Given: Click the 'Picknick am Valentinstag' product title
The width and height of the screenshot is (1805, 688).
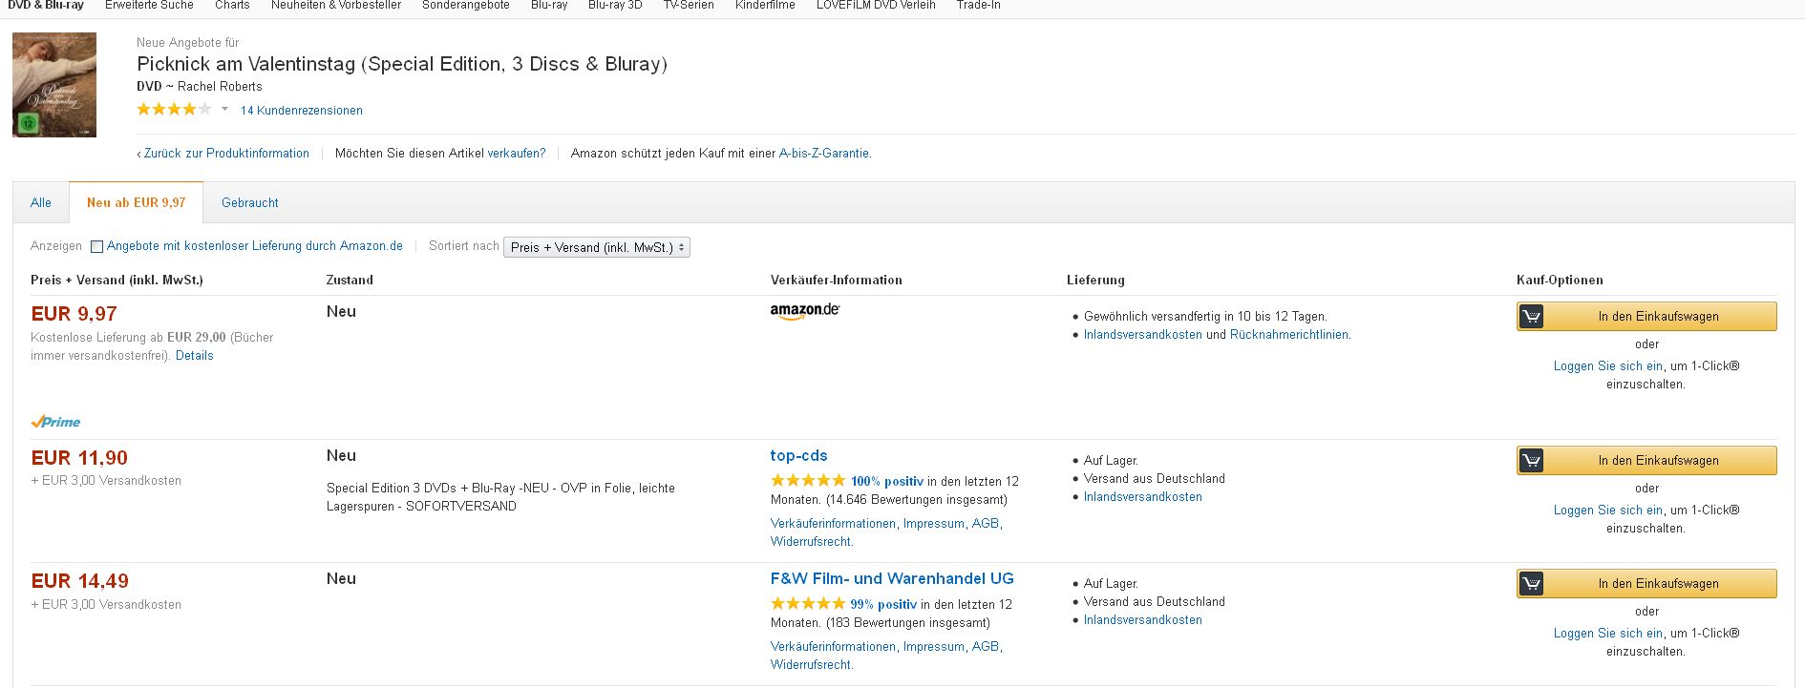Looking at the screenshot, I should click(402, 64).
